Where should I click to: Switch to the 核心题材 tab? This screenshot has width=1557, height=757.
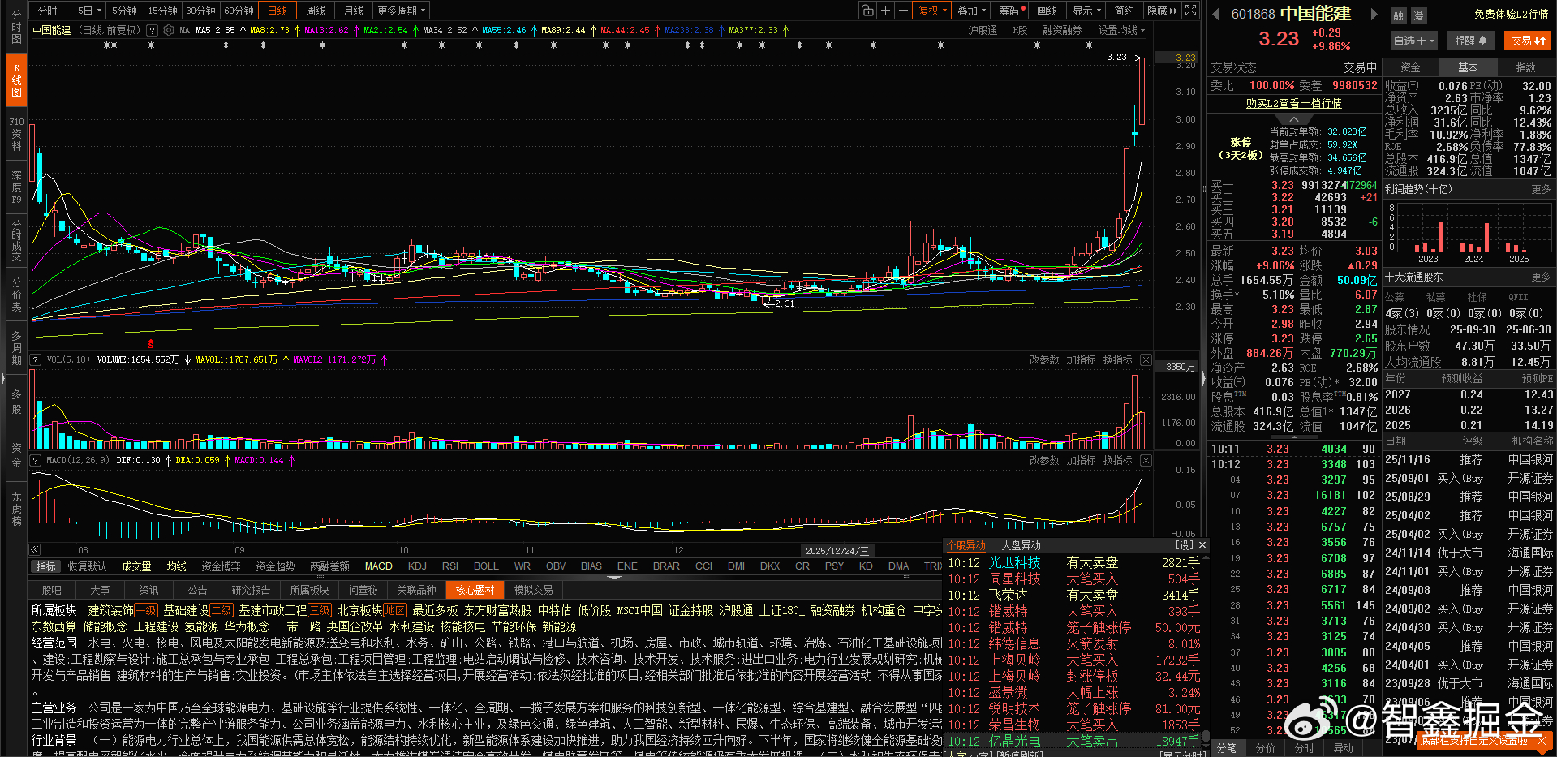475,590
